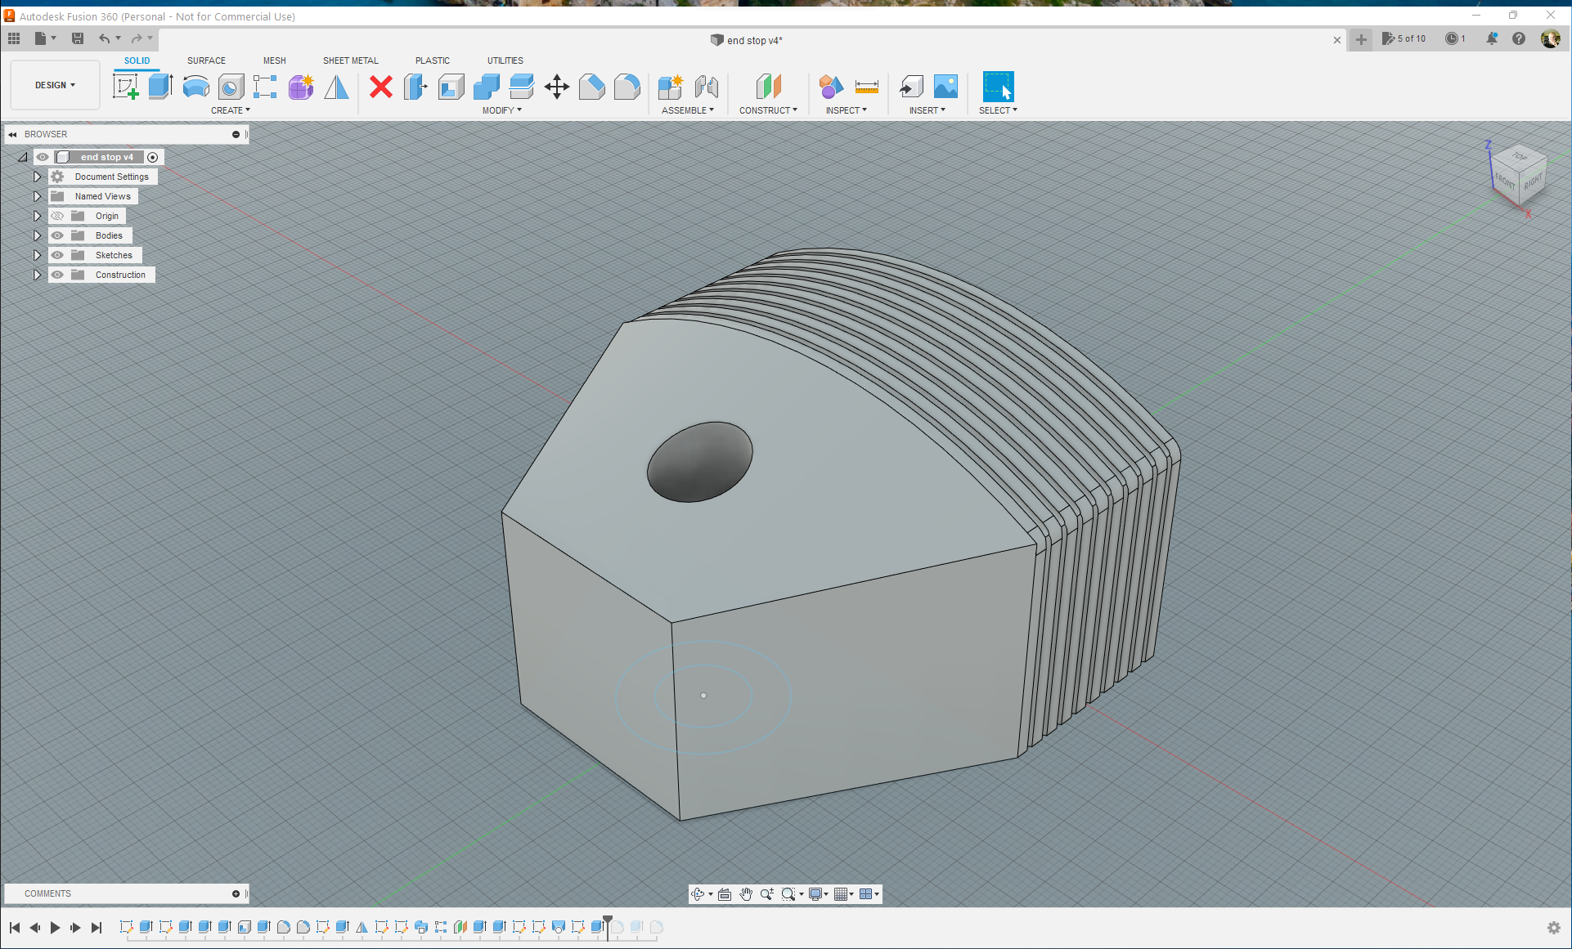The width and height of the screenshot is (1572, 949).
Task: Expand the Bodies tree item
Action: pos(37,235)
